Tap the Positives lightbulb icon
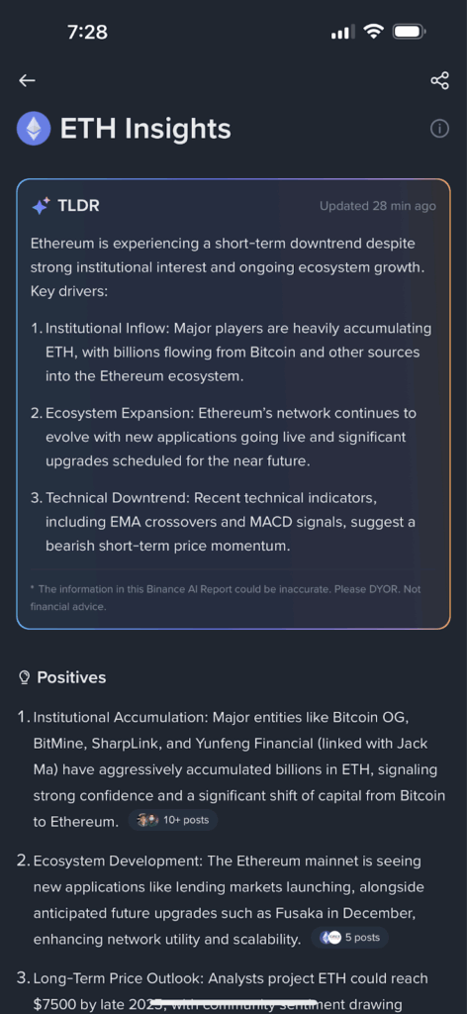467x1014 pixels. pyautogui.click(x=25, y=677)
